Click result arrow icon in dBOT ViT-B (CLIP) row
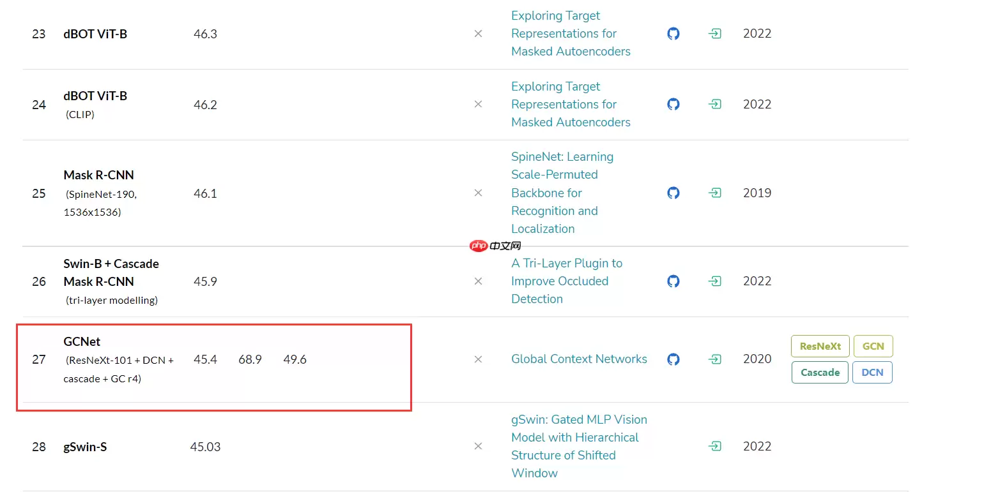Screen dimensions: 991x492 pyautogui.click(x=715, y=104)
